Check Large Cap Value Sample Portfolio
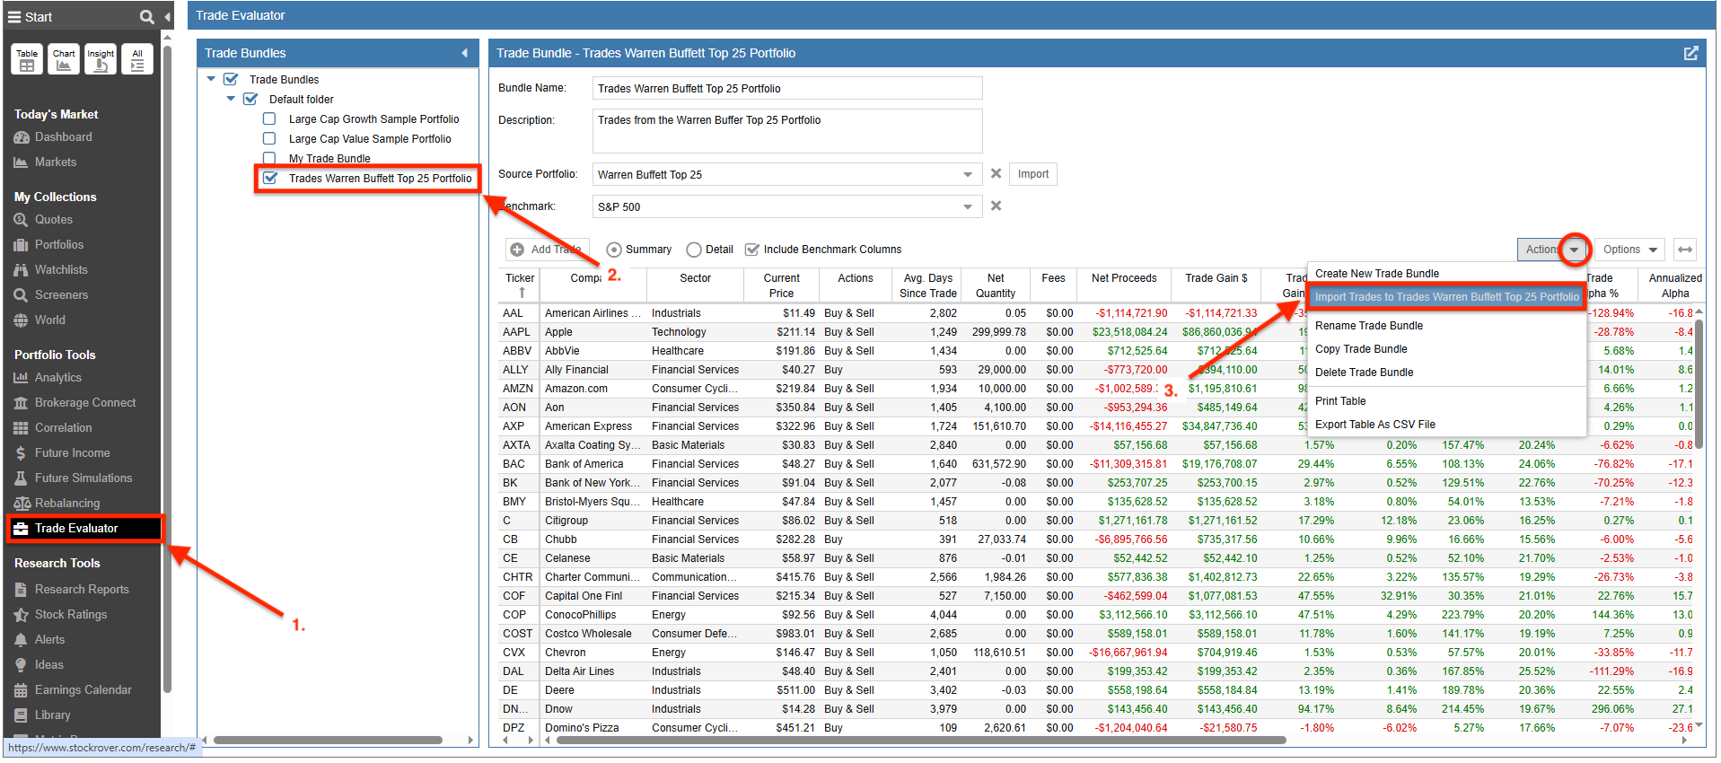The height and width of the screenshot is (763, 1721). coord(269,138)
